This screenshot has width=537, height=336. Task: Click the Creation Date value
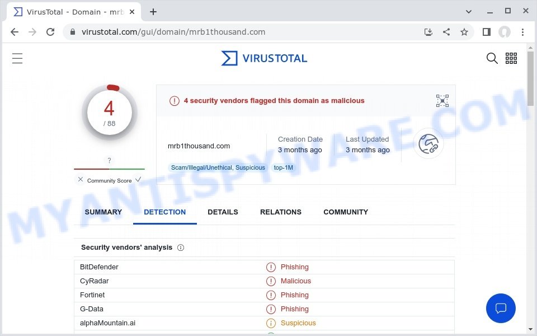coord(300,150)
